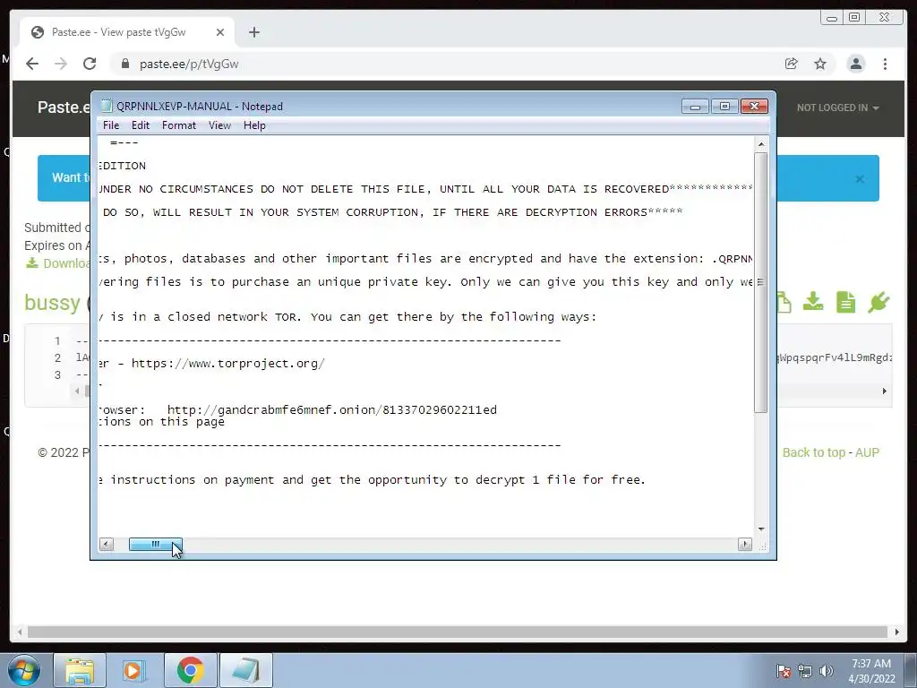Click the address bar lock icon
The width and height of the screenshot is (917, 688).
(x=124, y=64)
